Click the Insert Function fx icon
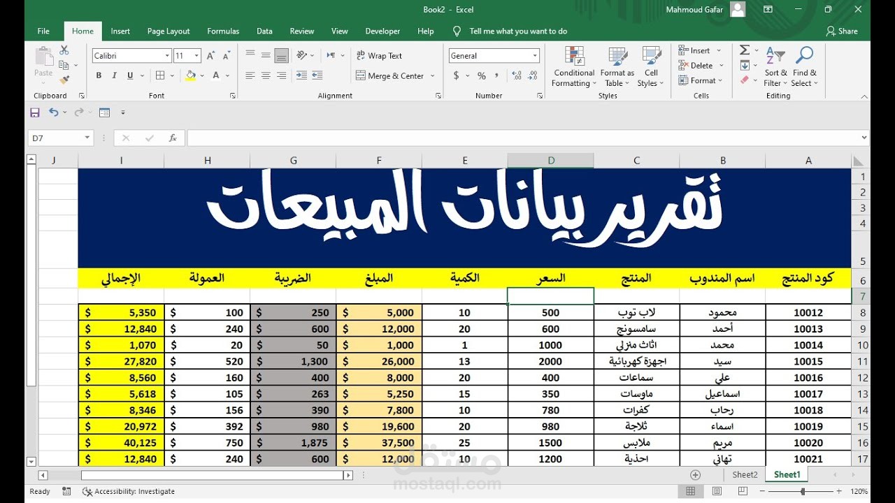The width and height of the screenshot is (895, 503). pyautogui.click(x=173, y=138)
